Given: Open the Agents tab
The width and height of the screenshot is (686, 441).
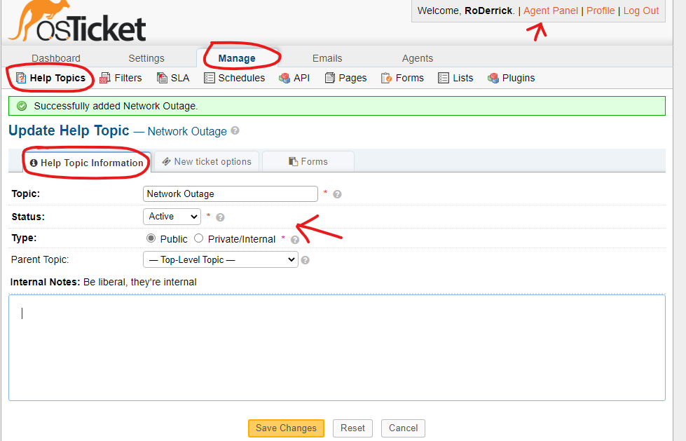Looking at the screenshot, I should pos(418,58).
